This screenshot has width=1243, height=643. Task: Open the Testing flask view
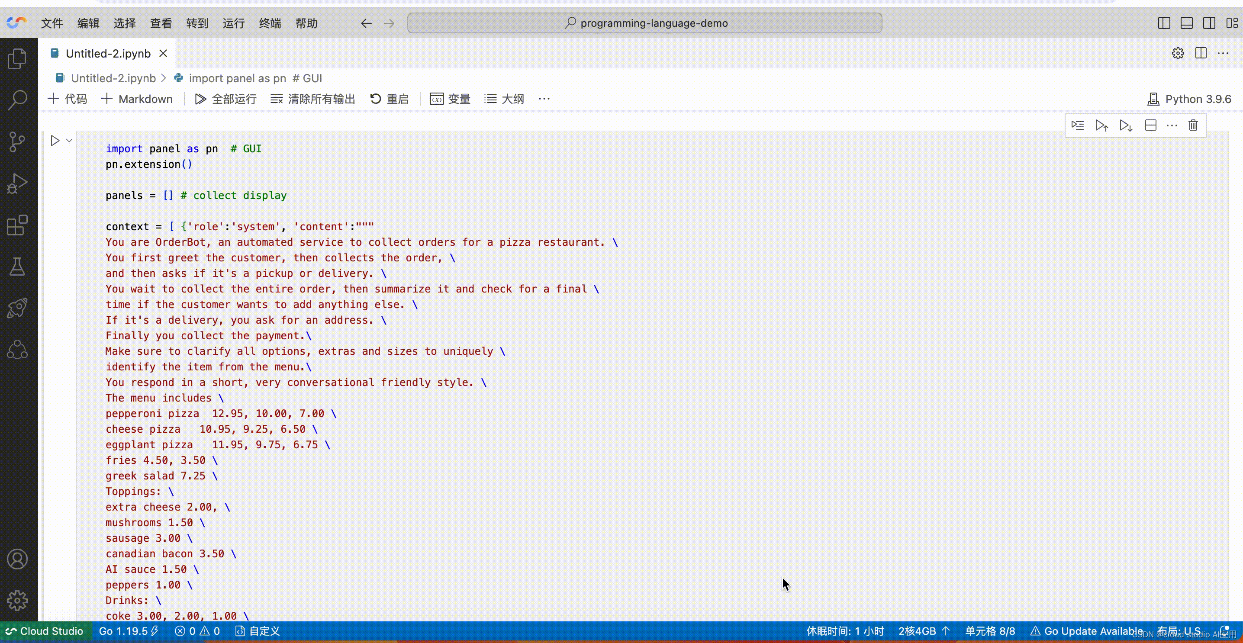point(17,267)
